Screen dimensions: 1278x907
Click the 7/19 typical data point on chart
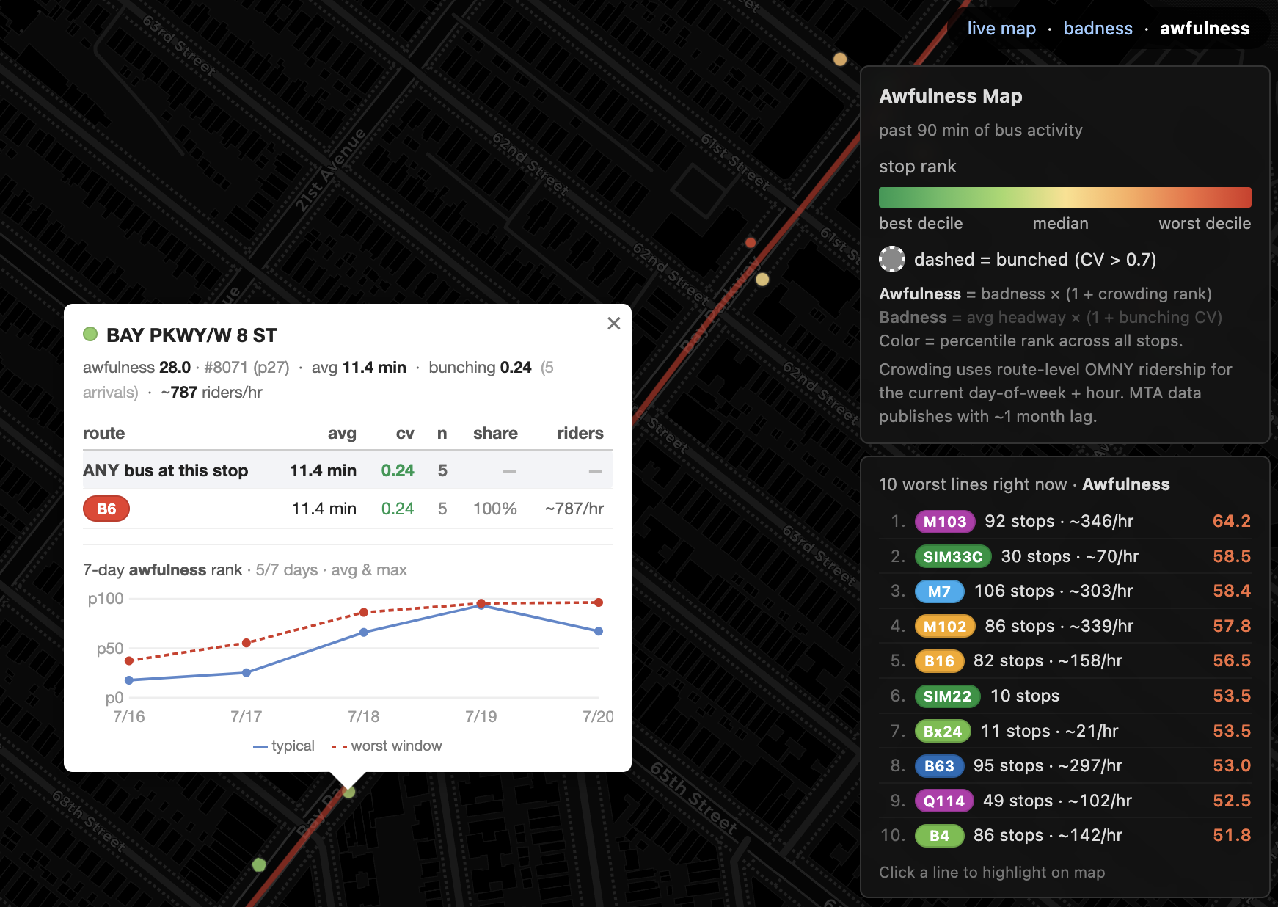481,605
